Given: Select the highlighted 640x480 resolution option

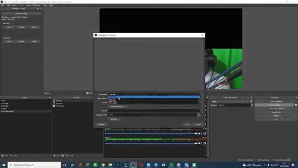Looking at the screenshot, I should [154, 97].
